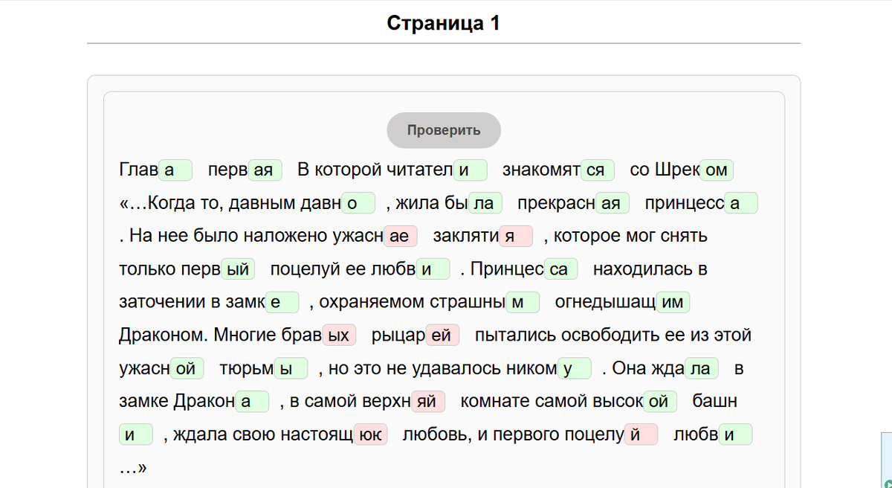Select the 'у' field after 'ником'
This screenshot has height=488, width=892.
click(575, 367)
